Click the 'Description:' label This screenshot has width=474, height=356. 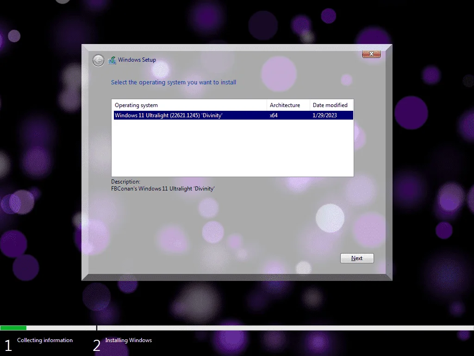125,182
